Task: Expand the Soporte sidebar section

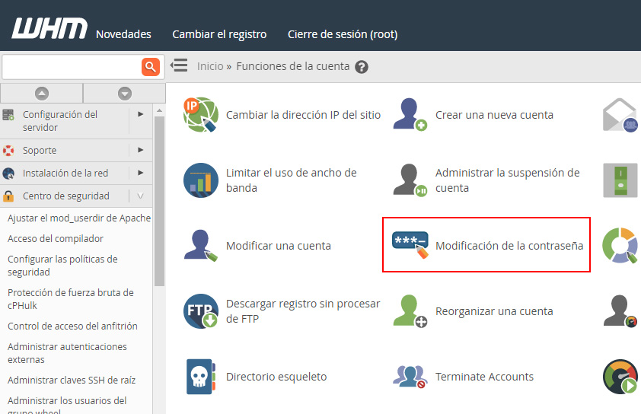Action: coord(141,150)
